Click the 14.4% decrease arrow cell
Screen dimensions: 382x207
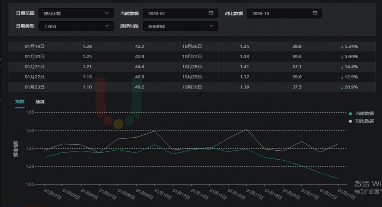[349, 67]
